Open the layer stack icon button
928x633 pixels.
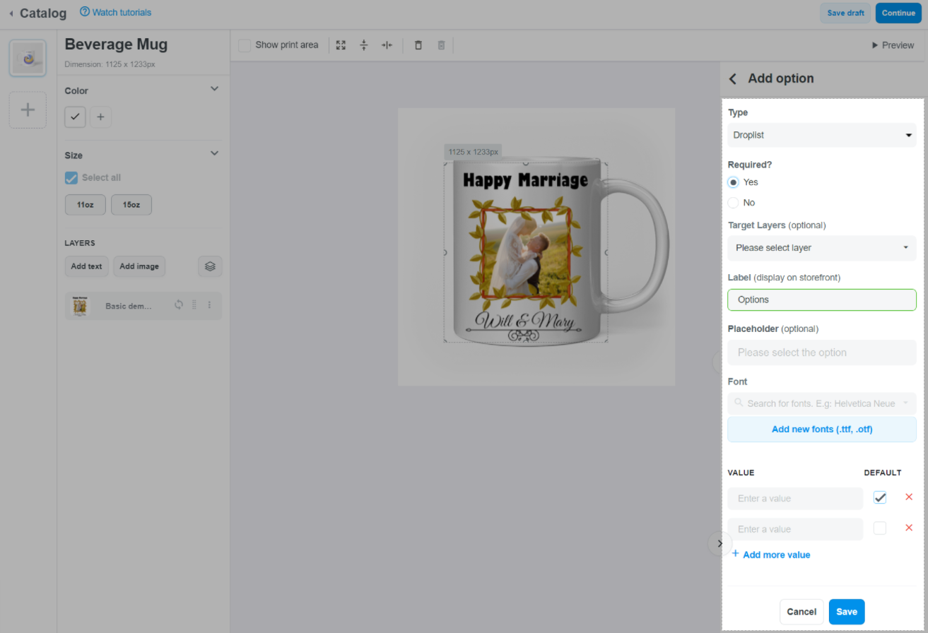pos(210,266)
